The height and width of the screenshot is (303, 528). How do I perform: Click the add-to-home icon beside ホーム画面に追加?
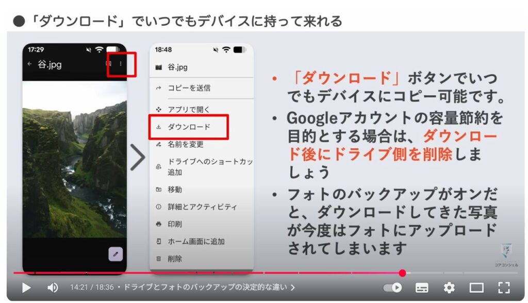159,241
